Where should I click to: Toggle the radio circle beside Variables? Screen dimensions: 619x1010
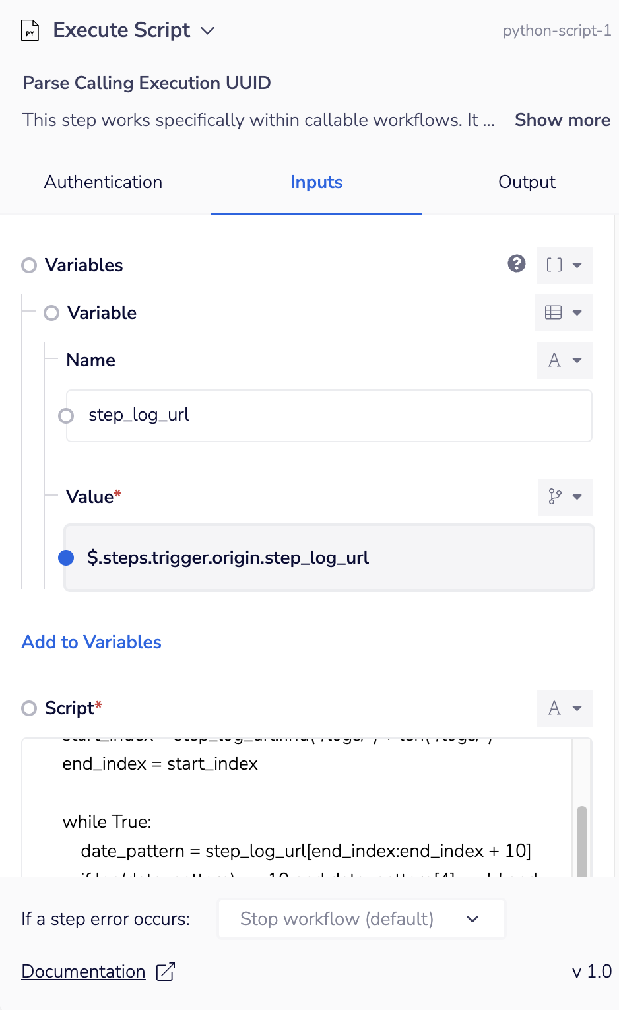[x=29, y=265]
